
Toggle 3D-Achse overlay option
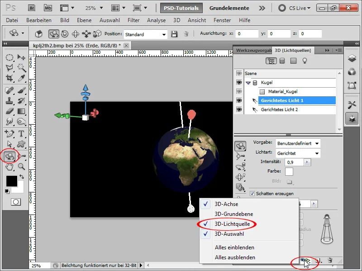(249, 204)
